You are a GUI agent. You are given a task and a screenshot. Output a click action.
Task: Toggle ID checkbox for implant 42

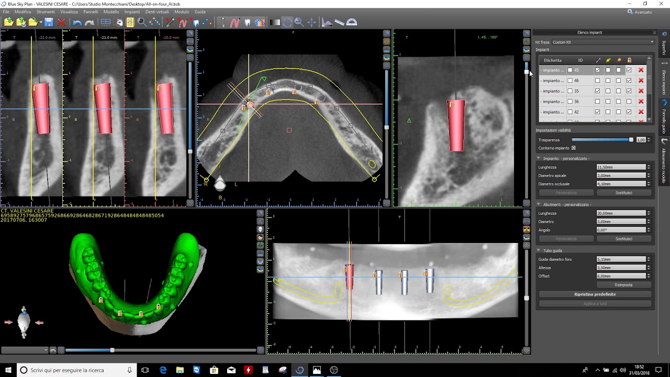[570, 112]
